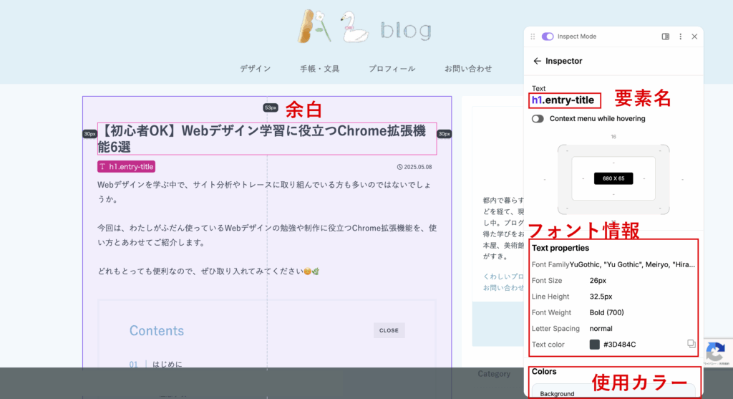This screenshot has height=399, width=733.
Task: Click the #3D484C text color swatch
Action: pos(594,345)
